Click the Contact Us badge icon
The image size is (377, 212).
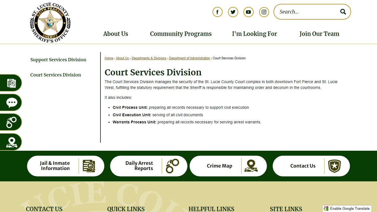334,166
